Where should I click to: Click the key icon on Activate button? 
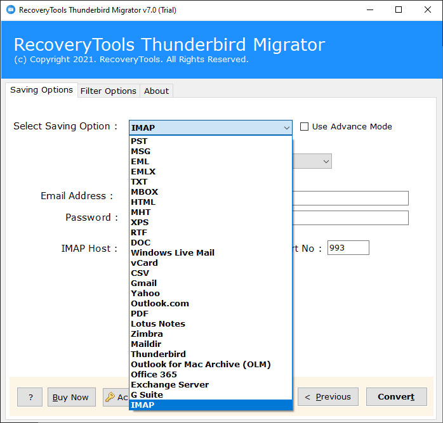coord(110,397)
